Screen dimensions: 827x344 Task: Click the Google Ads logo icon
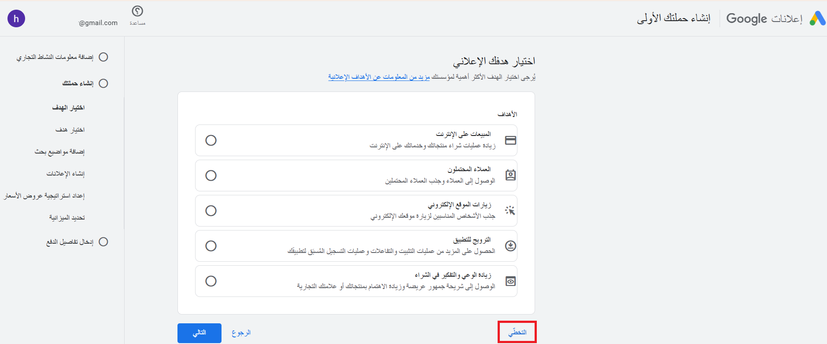point(817,18)
